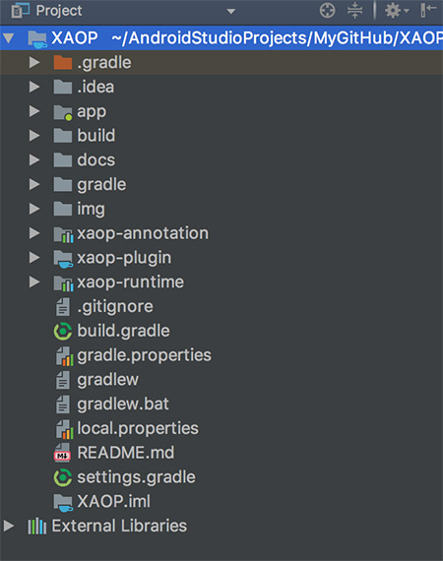Expand the app module folder
The image size is (443, 561).
tap(34, 111)
